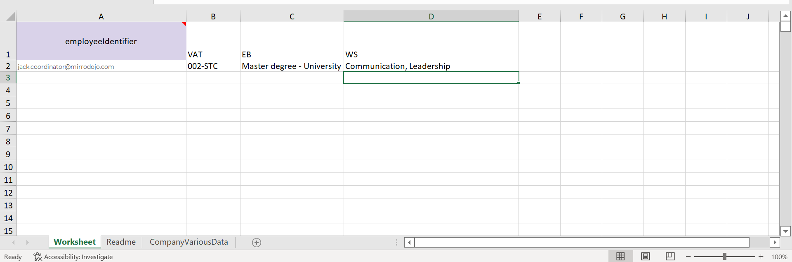Add a new sheet with the plus icon
The image size is (792, 262).
[257, 243]
